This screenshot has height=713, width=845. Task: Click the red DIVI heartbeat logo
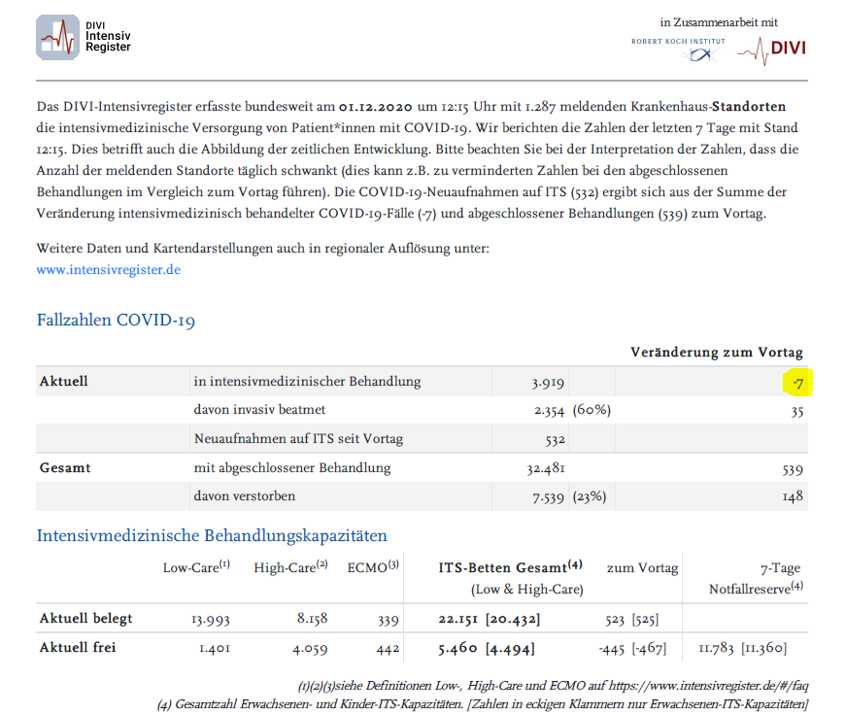coord(771,50)
